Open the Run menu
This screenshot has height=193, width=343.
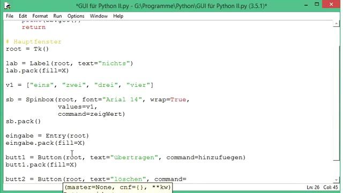pos(57,16)
